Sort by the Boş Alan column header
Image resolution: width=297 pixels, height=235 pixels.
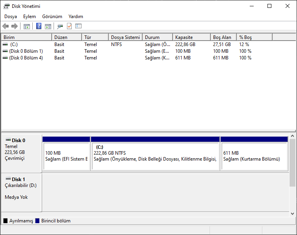coord(223,37)
